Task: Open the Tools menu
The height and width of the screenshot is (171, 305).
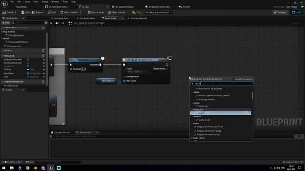Action: click(x=65, y=2)
